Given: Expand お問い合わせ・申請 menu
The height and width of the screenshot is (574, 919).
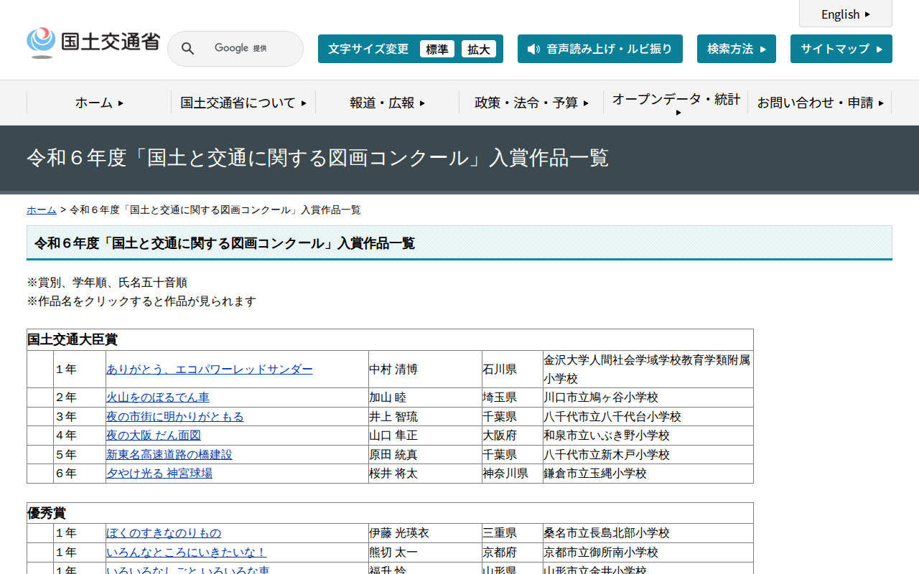Looking at the screenshot, I should [820, 103].
